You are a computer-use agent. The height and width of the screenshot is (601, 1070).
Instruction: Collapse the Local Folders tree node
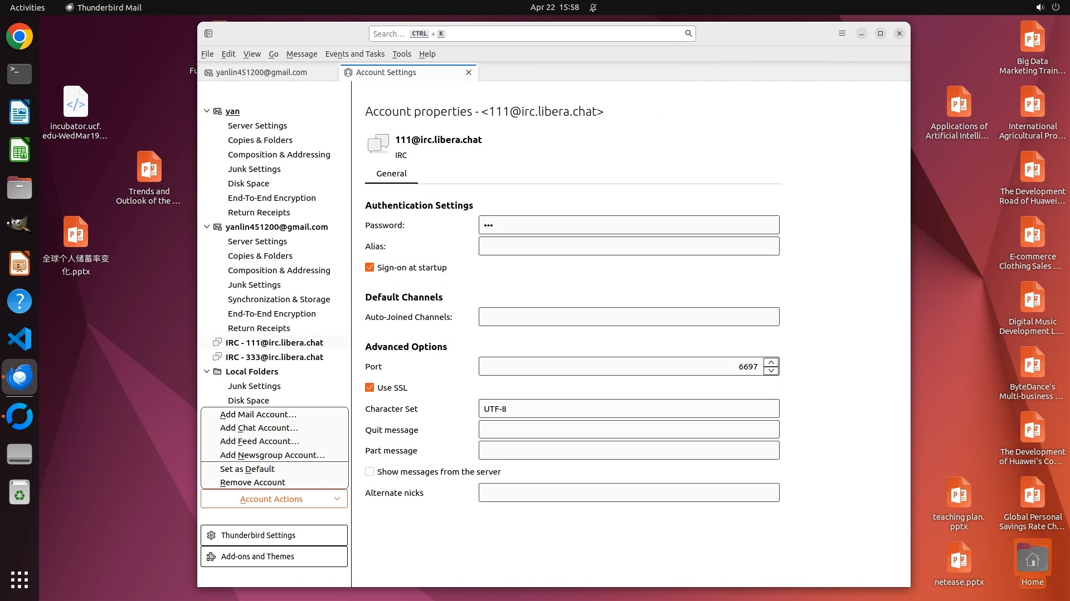pyautogui.click(x=207, y=372)
